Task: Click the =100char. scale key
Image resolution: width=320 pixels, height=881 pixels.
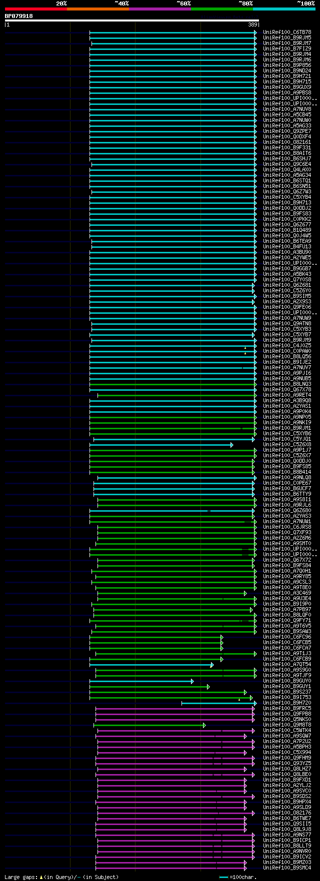Action: [238, 877]
